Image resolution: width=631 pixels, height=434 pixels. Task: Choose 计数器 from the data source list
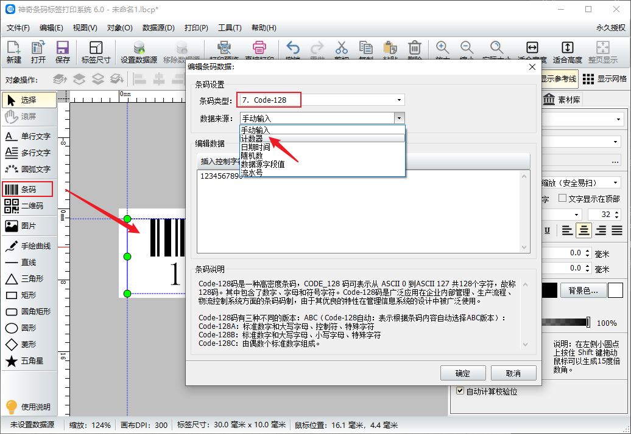(322, 139)
